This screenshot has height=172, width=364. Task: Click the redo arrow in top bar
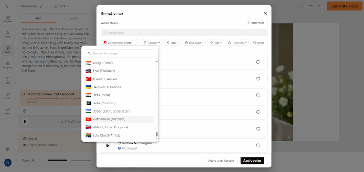(318, 6)
